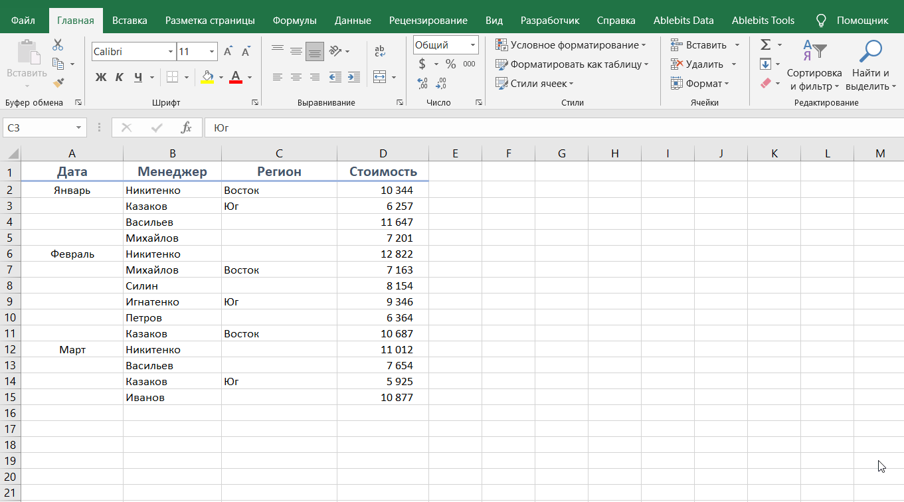The image size is (904, 502).
Task: Open the Calibri font name dropdown
Action: [171, 52]
